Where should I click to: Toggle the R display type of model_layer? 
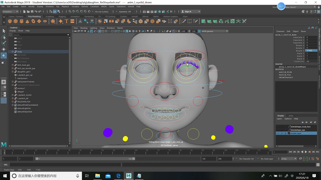pyautogui.click(x=286, y=133)
